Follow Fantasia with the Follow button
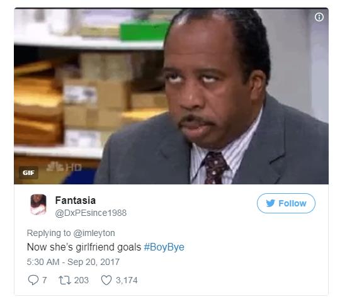 coord(286,203)
